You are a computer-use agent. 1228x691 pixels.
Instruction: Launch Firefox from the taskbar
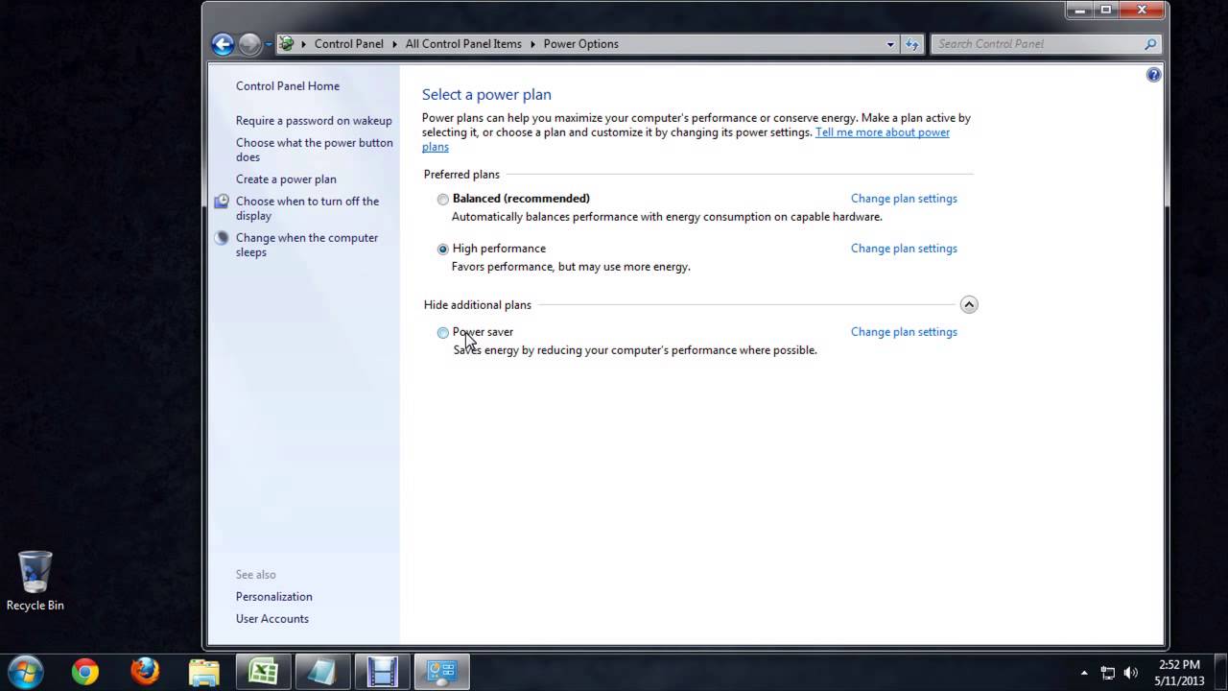(x=145, y=672)
